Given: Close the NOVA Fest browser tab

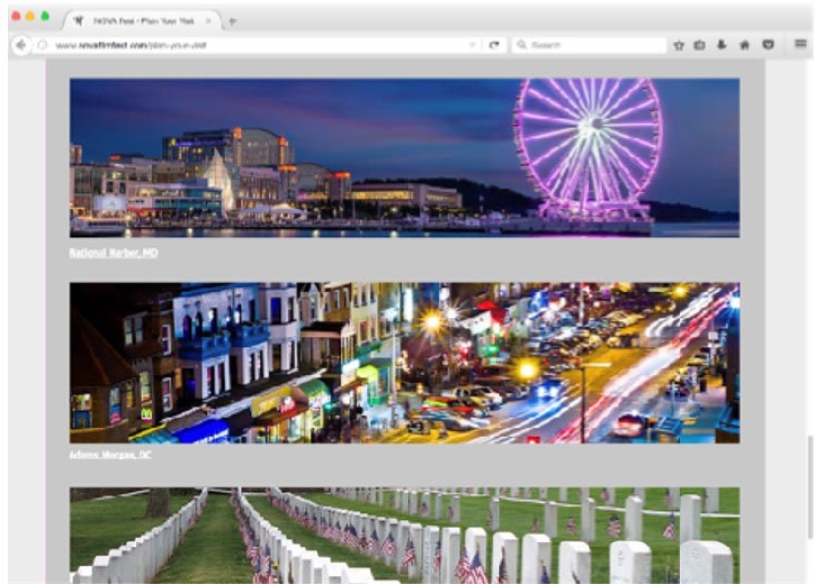Looking at the screenshot, I should pos(209,20).
